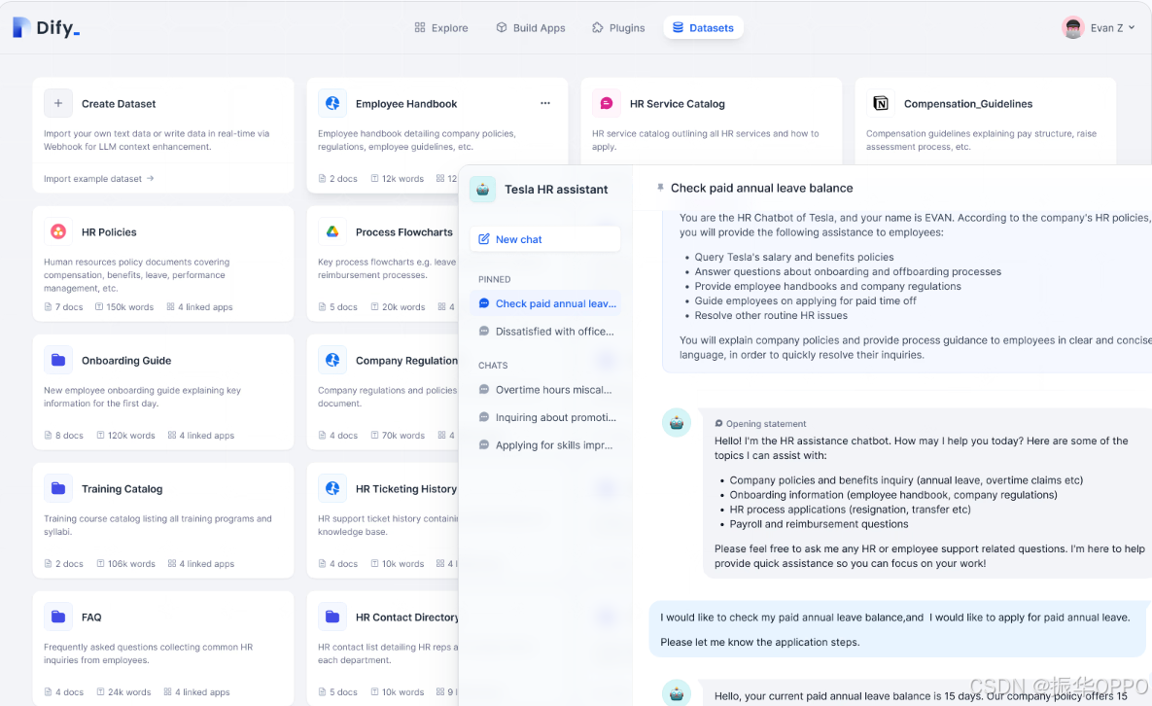Click the Company Regulation globe icon
1152x706 pixels.
coord(332,361)
